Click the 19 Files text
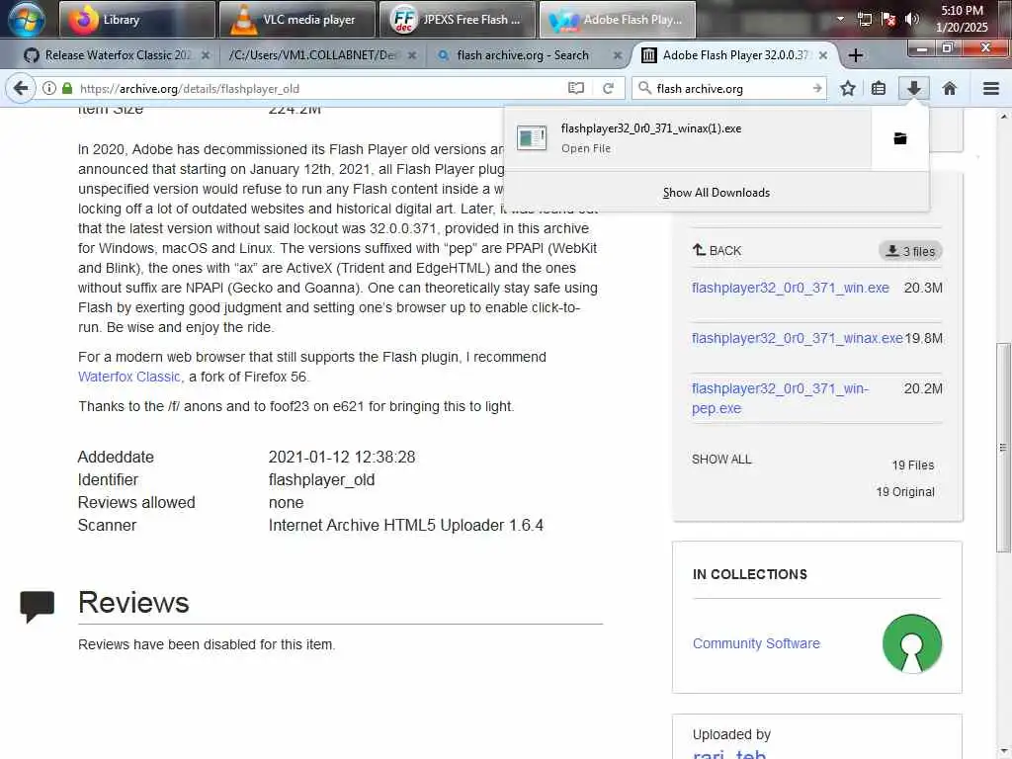 (x=912, y=464)
